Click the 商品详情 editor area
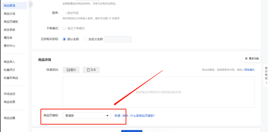The height and width of the screenshot is (132, 268). click(x=159, y=92)
